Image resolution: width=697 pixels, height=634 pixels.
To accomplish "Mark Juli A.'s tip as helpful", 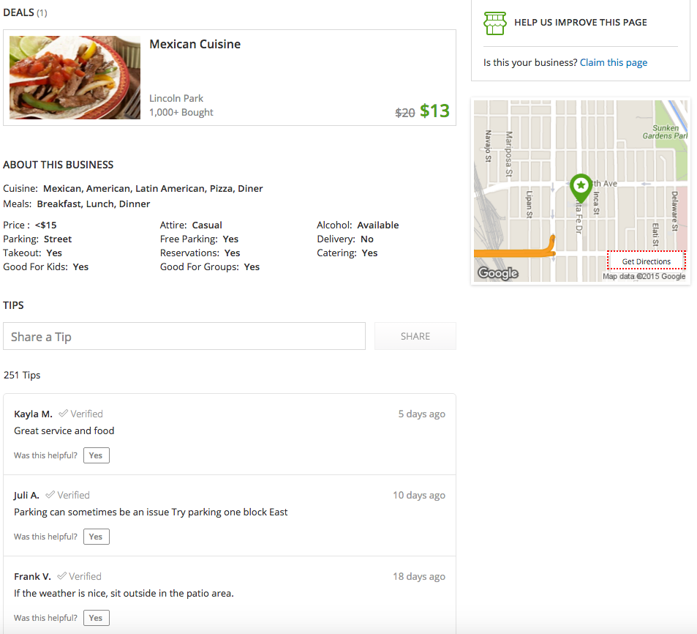I will (x=96, y=537).
